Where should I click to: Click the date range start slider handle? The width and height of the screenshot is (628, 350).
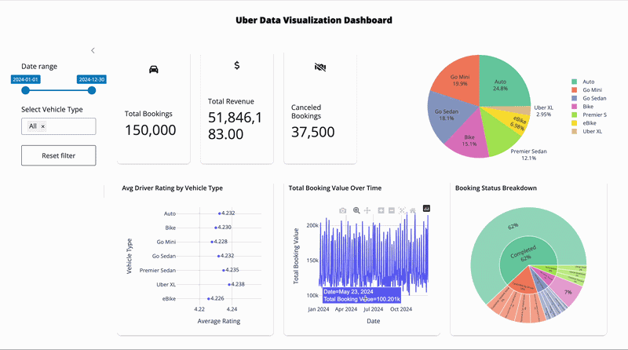click(x=25, y=91)
